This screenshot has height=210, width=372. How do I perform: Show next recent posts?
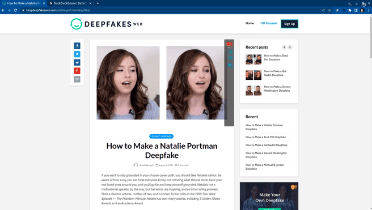click(290, 48)
